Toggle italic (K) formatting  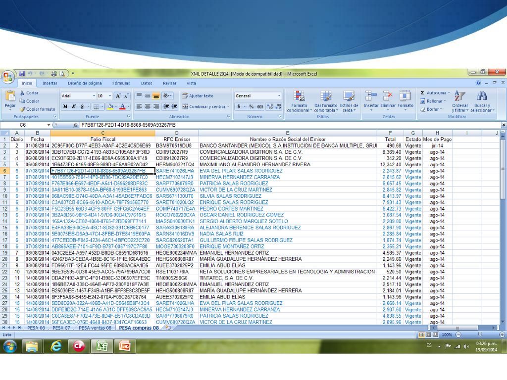point(74,107)
